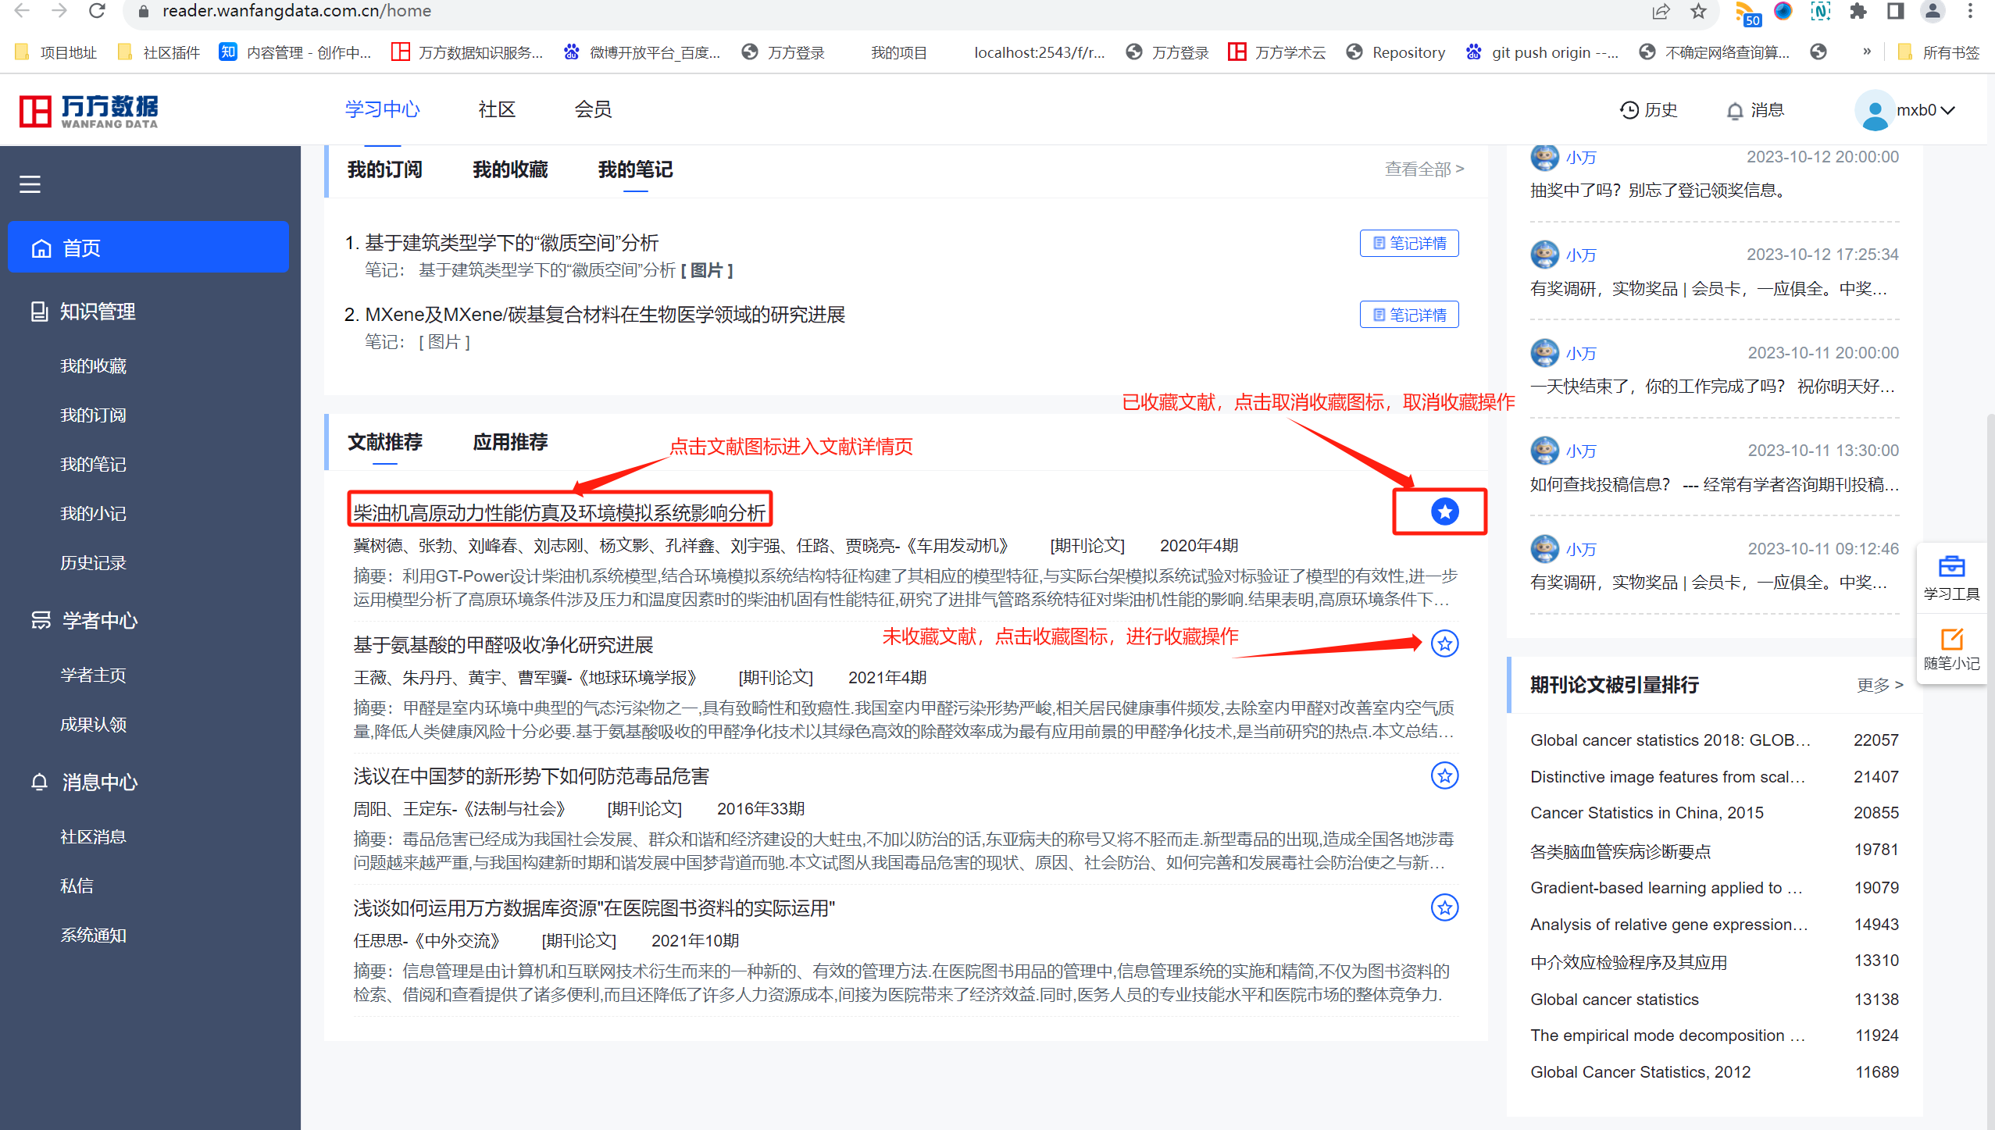Expand hidden bookmarks chevron in bookmarks bar
This screenshot has width=1995, height=1130.
coord(1867,52)
